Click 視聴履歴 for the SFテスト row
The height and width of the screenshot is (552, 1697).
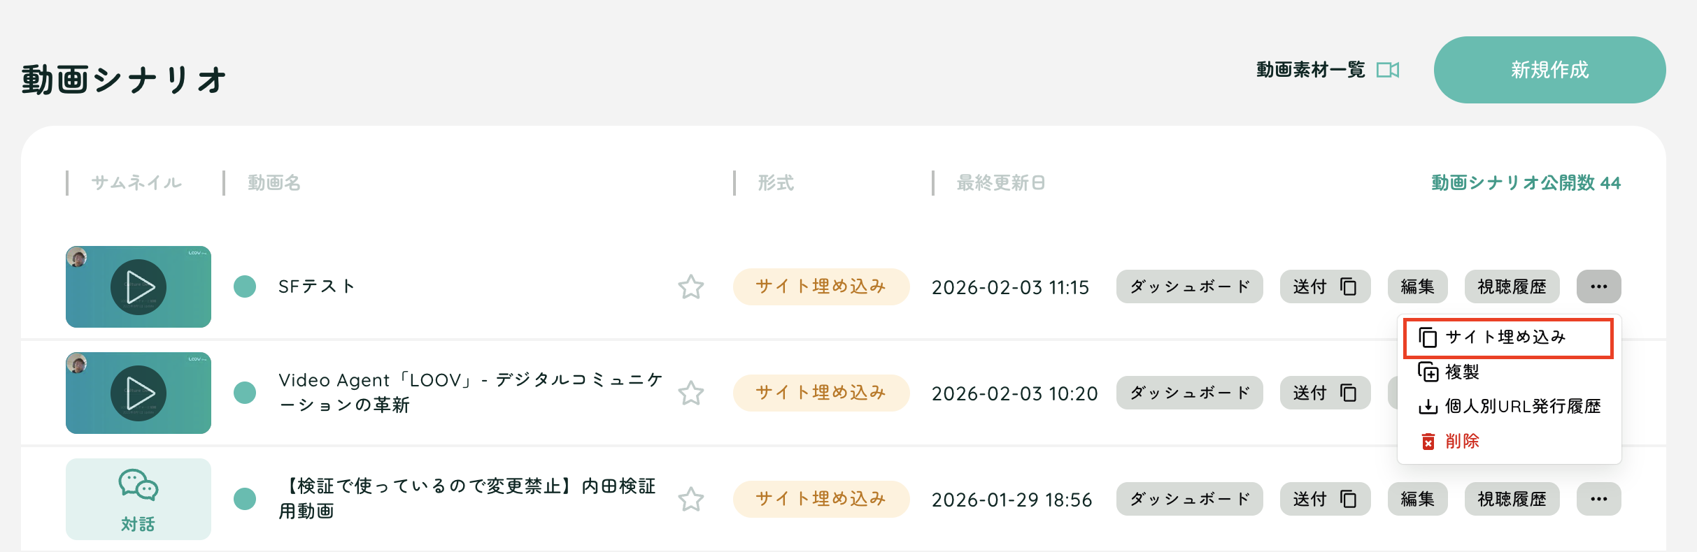pyautogui.click(x=1512, y=286)
